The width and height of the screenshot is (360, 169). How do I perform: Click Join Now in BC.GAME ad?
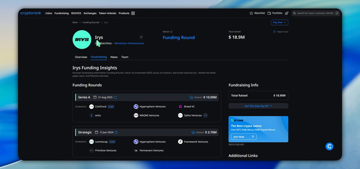pyautogui.click(x=244, y=137)
